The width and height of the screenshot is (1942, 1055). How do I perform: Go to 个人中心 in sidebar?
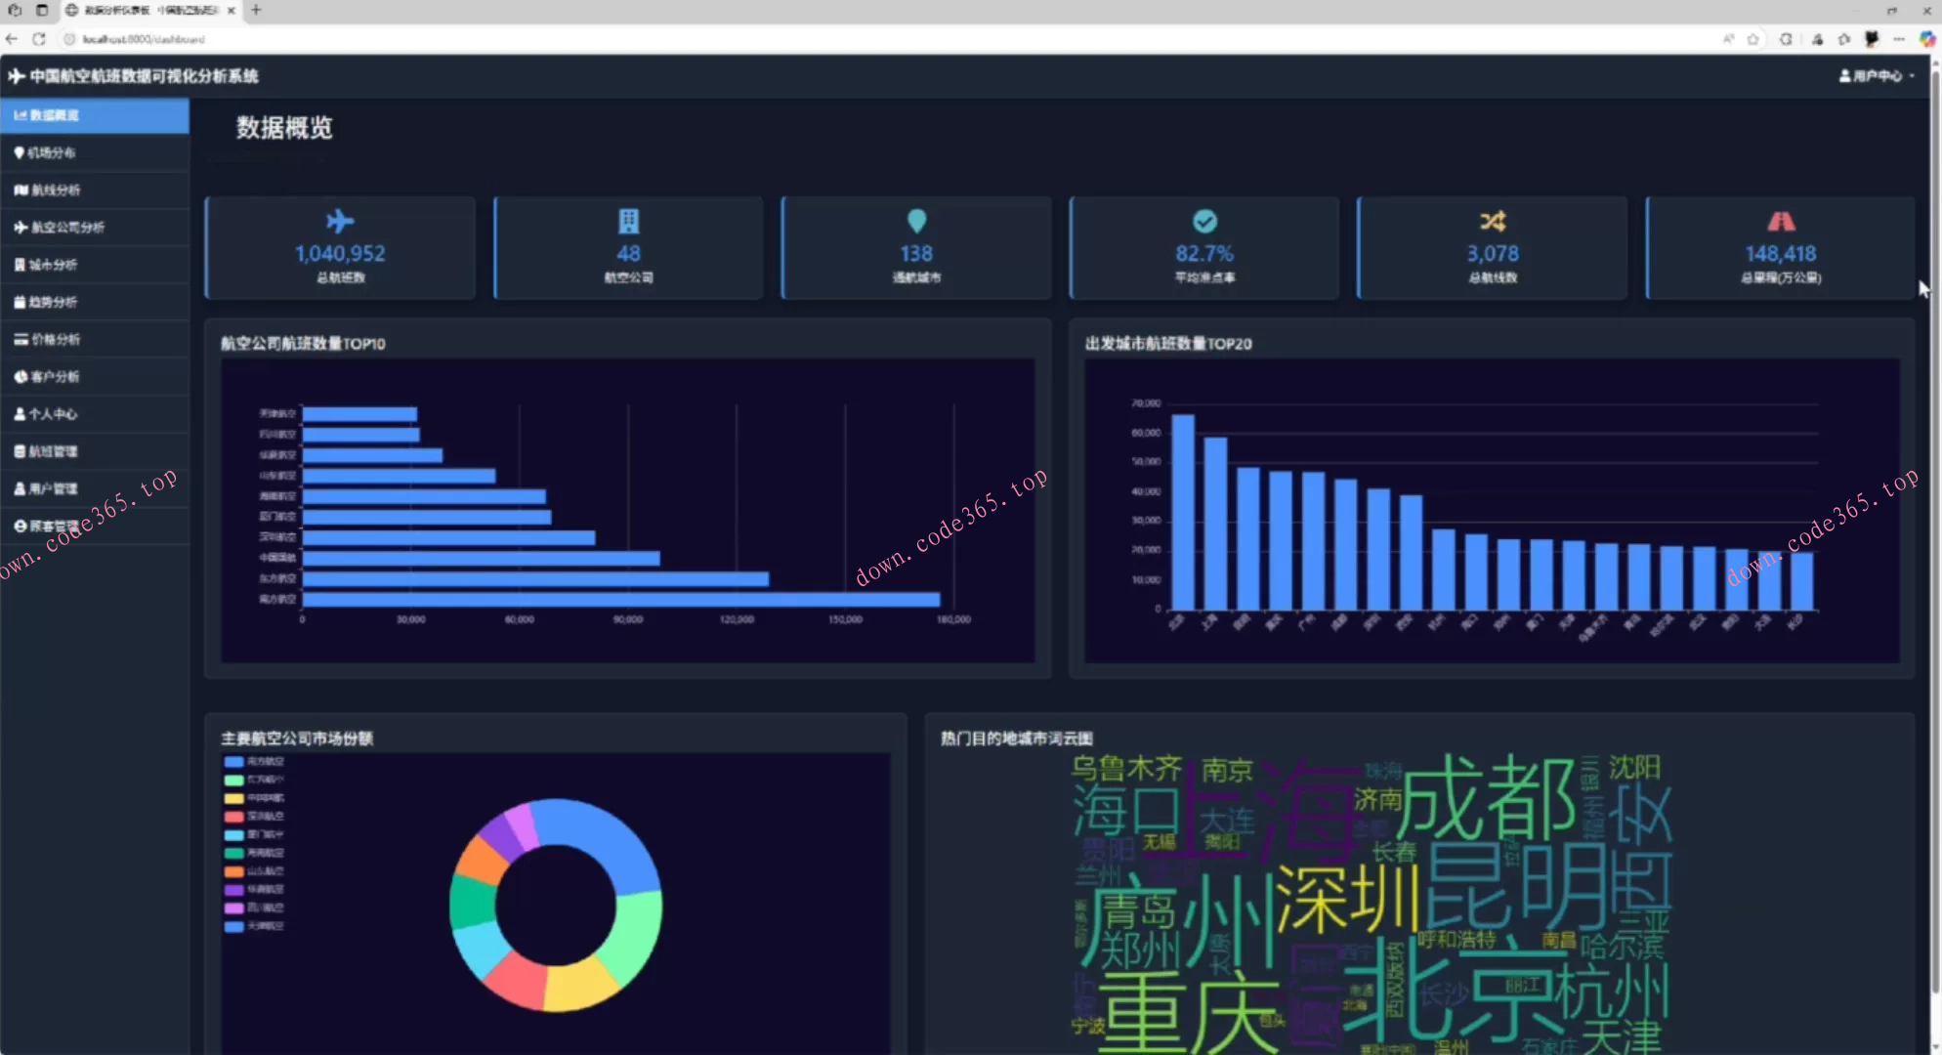click(x=52, y=413)
